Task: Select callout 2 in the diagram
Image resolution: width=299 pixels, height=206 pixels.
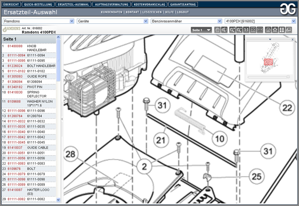Action: coord(144,166)
